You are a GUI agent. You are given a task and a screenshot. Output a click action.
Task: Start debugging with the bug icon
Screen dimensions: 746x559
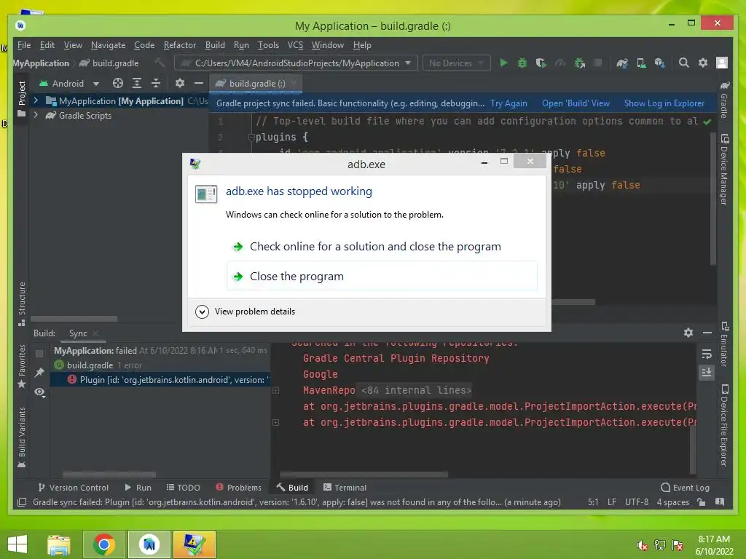click(522, 63)
